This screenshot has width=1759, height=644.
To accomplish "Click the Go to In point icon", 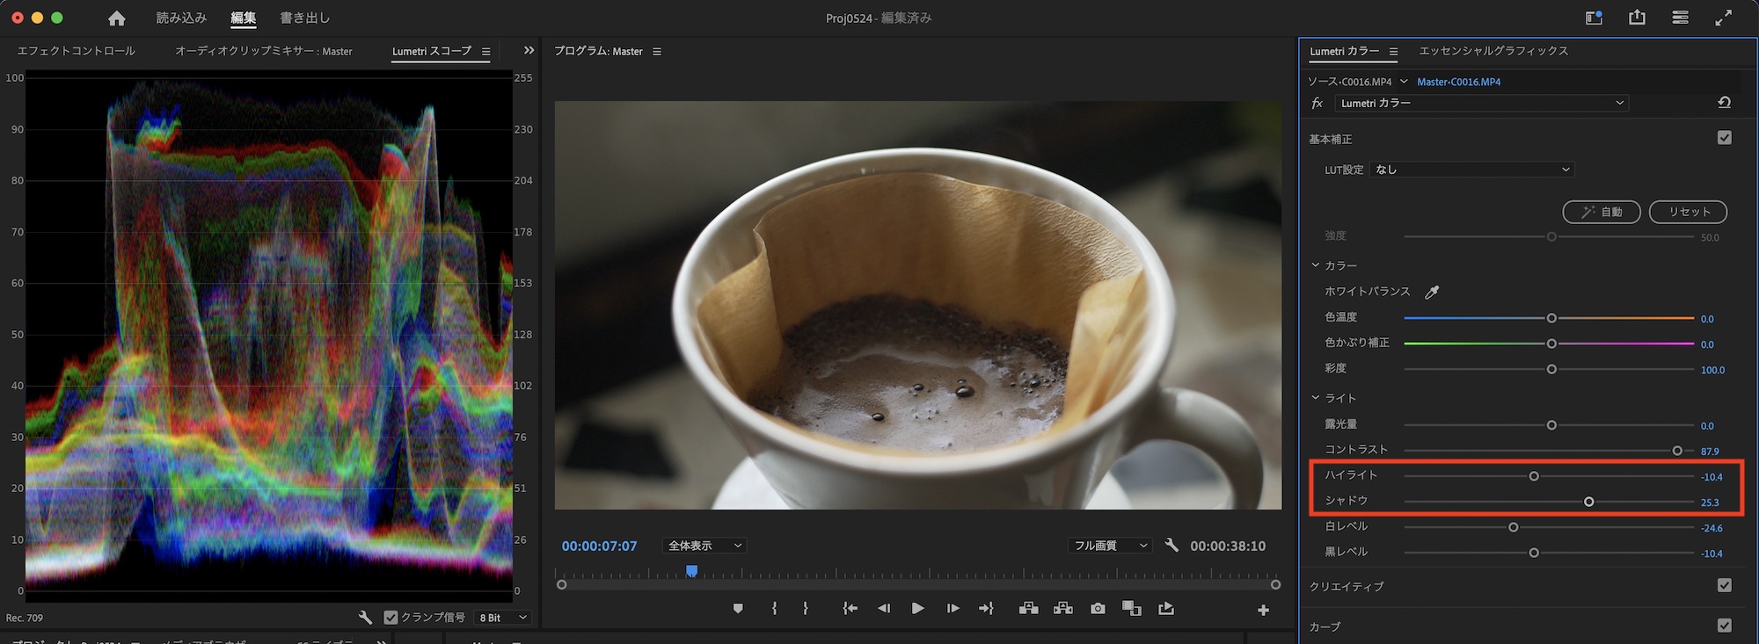I will click(x=850, y=609).
